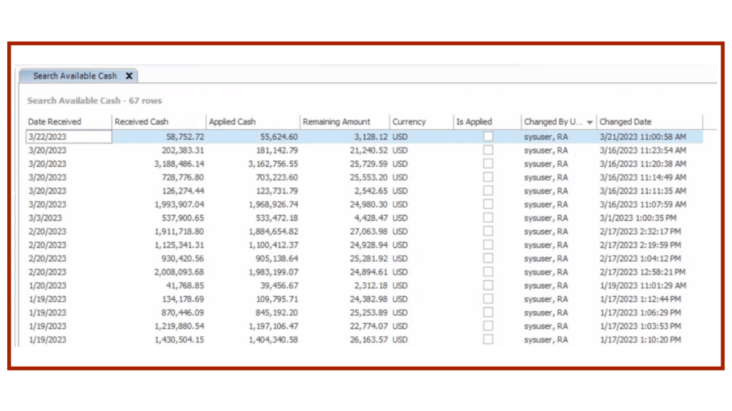The height and width of the screenshot is (411, 732).
Task: Select the Search Available Cash tab
Action: (x=74, y=76)
